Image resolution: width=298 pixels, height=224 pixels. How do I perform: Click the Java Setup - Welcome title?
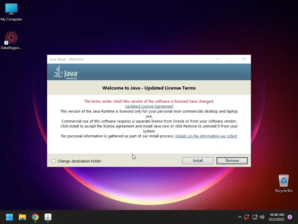pyautogui.click(x=66, y=59)
